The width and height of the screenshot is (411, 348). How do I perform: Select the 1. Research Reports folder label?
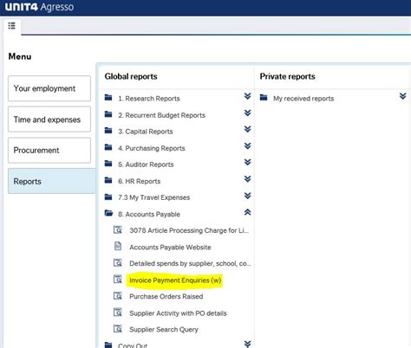tap(149, 99)
